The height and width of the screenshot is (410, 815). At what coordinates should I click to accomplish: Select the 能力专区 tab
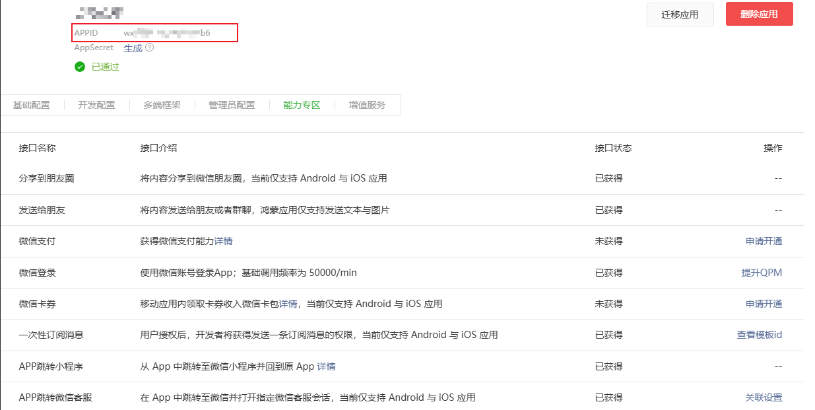coord(302,105)
